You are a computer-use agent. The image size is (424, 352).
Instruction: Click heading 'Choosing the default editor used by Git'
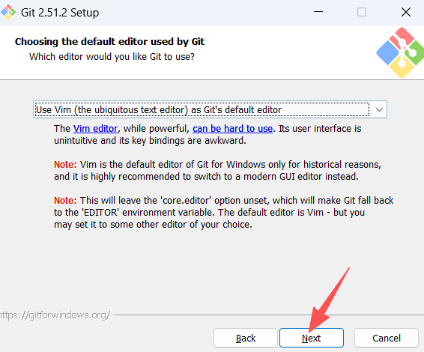[x=109, y=42]
